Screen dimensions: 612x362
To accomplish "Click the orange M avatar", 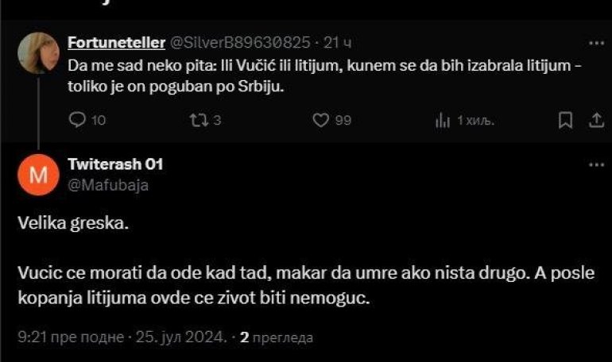I will [x=37, y=175].
